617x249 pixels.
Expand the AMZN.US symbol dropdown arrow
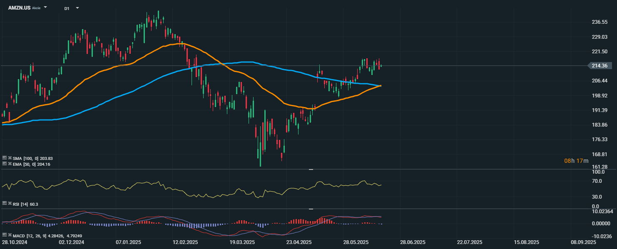pos(45,7)
